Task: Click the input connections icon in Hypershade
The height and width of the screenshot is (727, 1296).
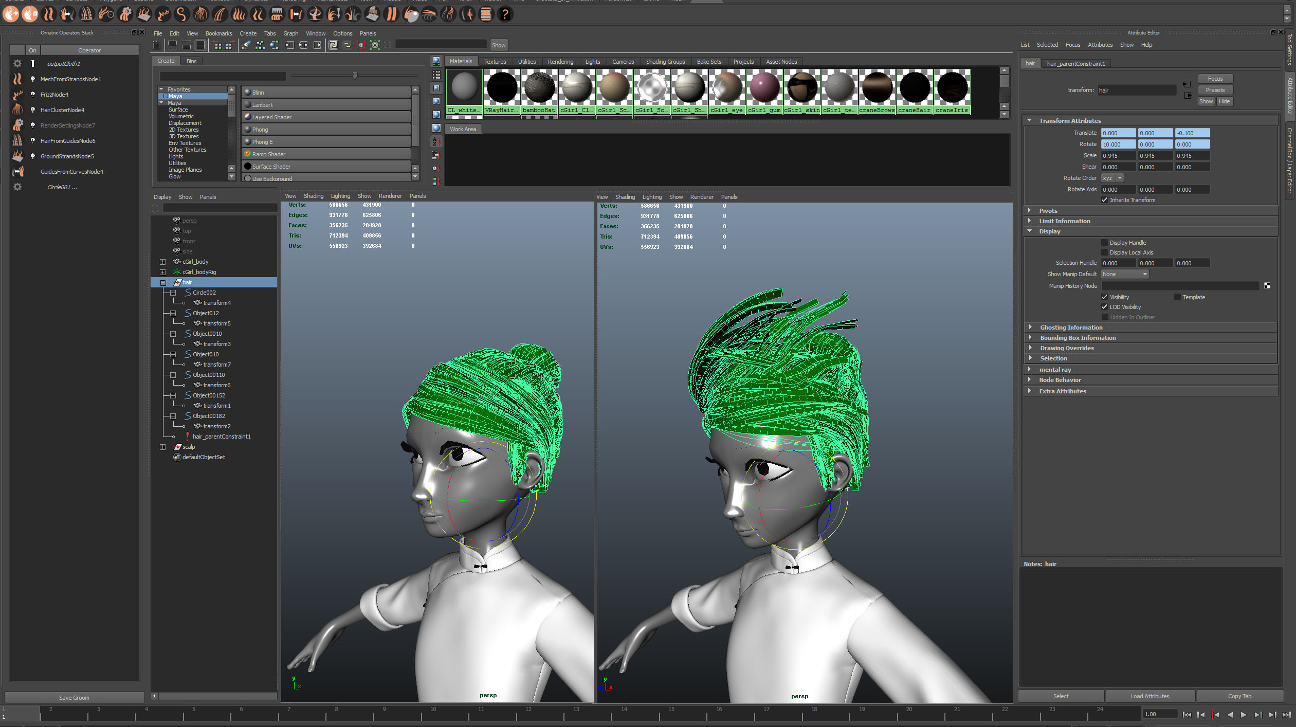Action: [x=290, y=45]
